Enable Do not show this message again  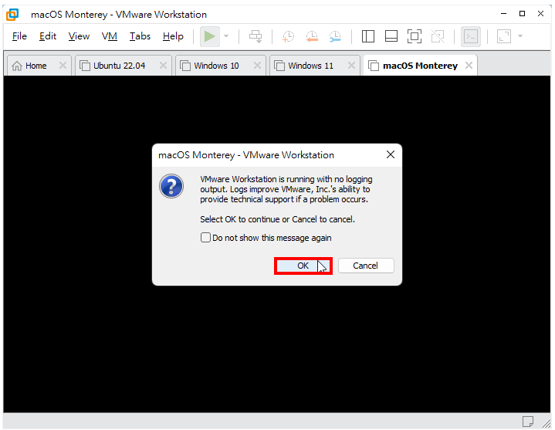[x=205, y=238]
